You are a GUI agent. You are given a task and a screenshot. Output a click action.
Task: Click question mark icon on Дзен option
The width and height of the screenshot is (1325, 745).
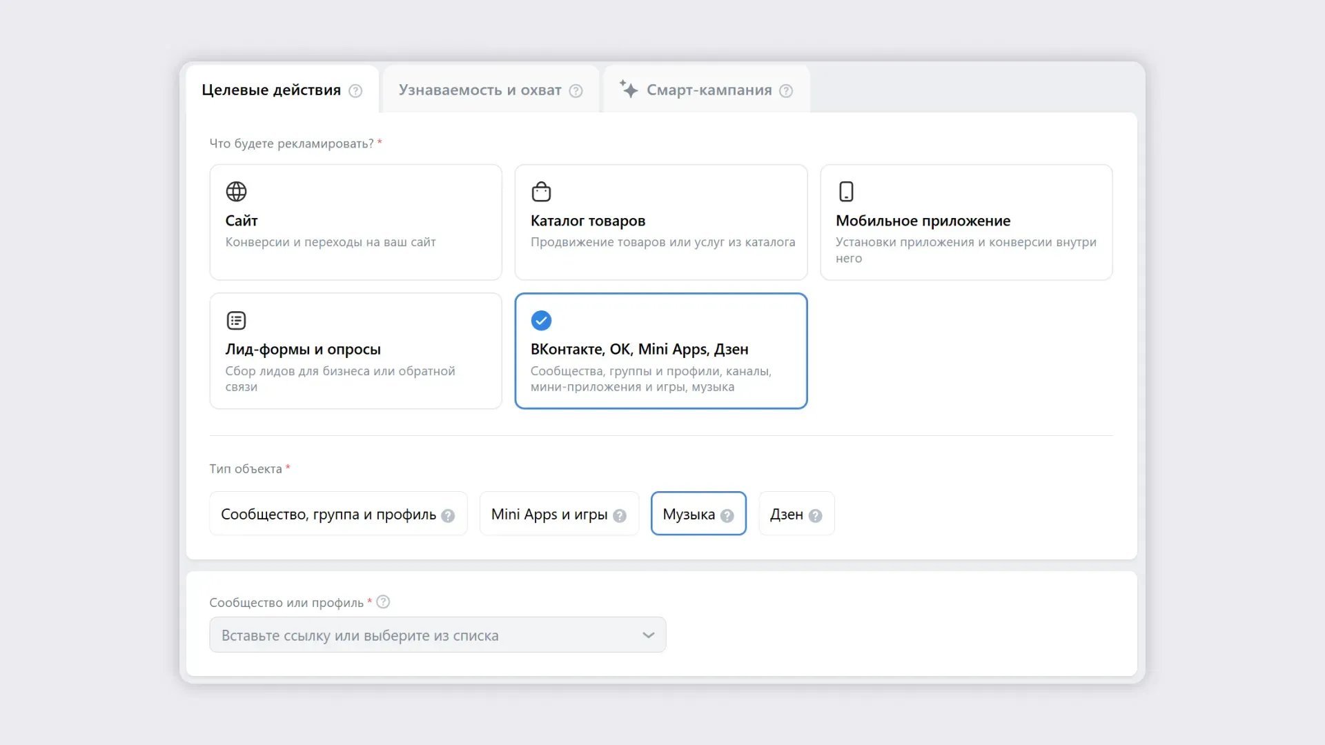point(816,516)
